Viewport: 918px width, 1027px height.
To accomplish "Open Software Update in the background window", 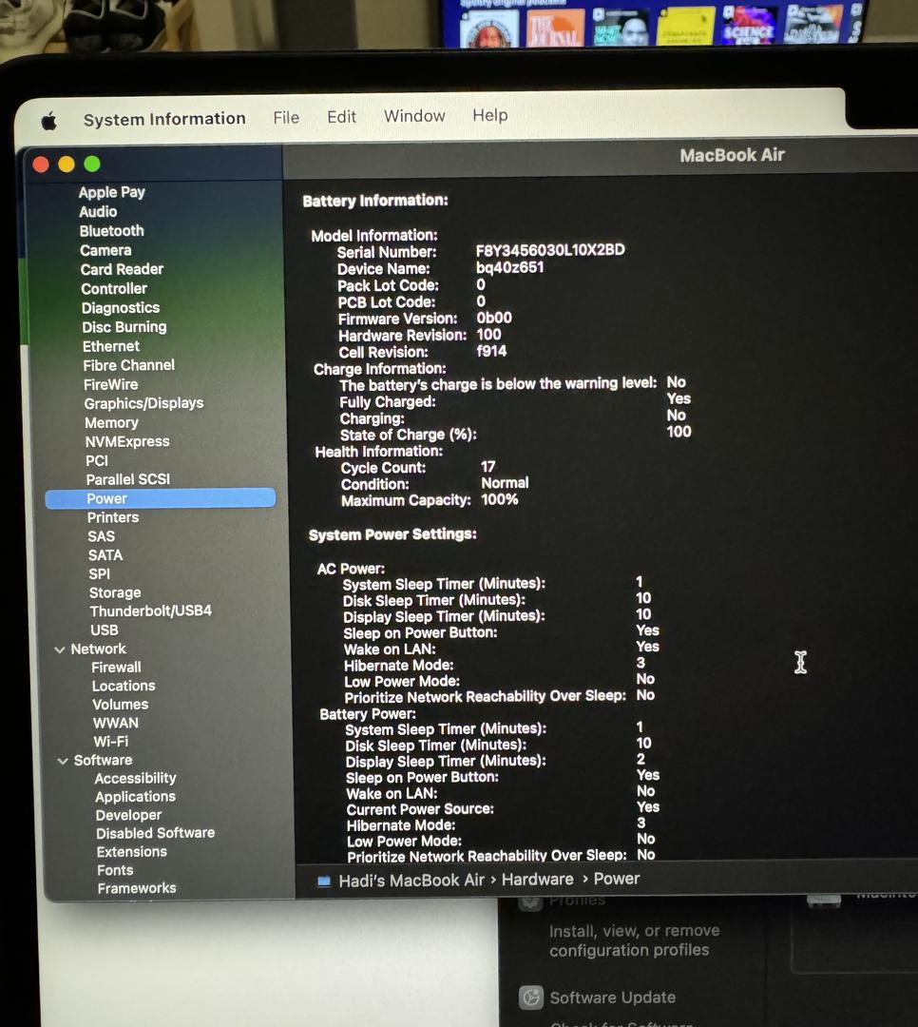I will (612, 998).
